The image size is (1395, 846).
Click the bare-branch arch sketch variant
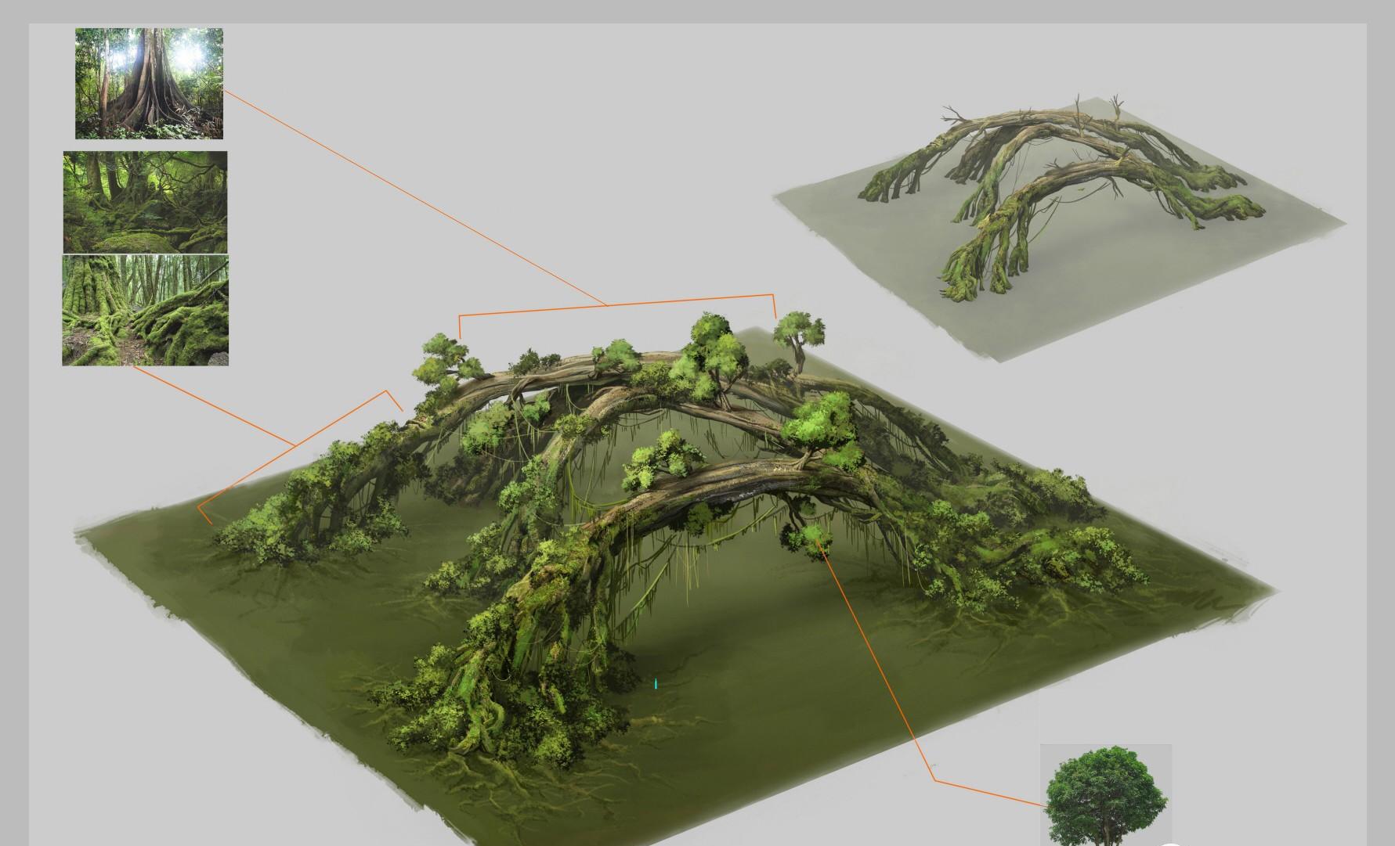(1060, 229)
